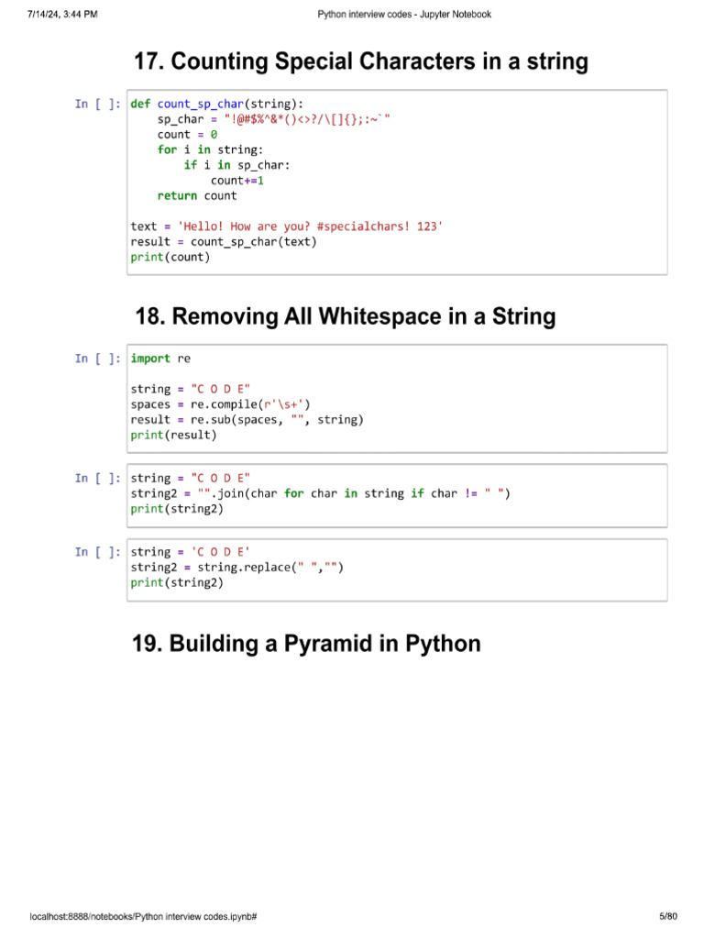Click the line "count = 0"
Image resolution: width=704 pixels, height=939 pixels.
click(187, 135)
